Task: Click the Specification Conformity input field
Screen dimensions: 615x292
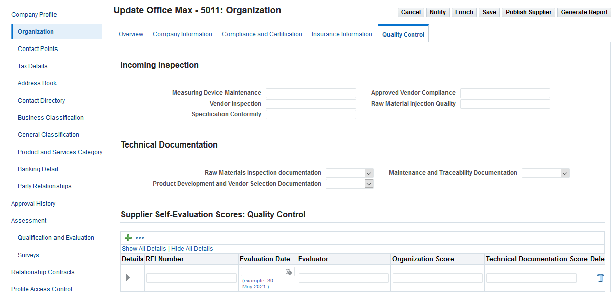Action: point(311,114)
